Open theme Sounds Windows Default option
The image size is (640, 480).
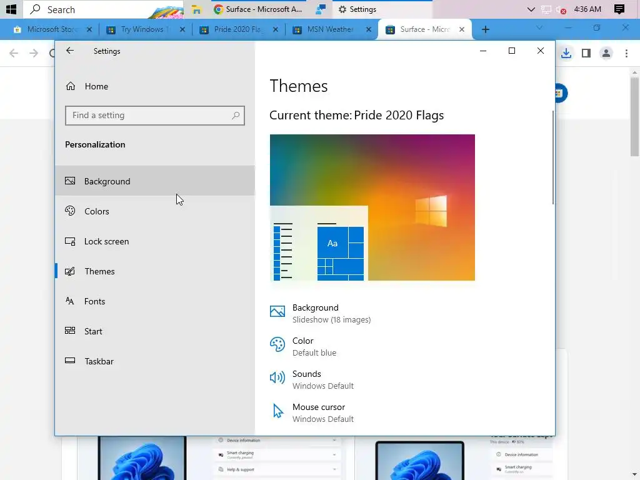[x=312, y=379]
